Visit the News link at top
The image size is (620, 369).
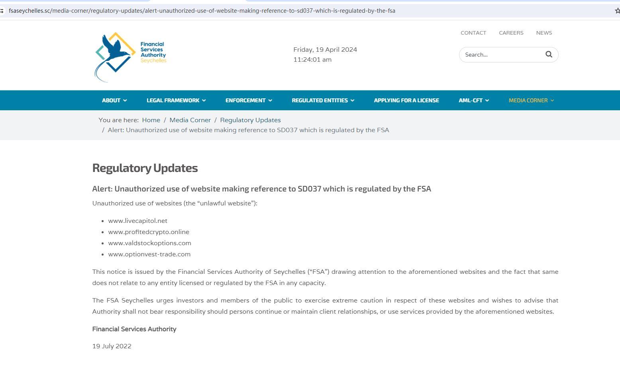543,33
